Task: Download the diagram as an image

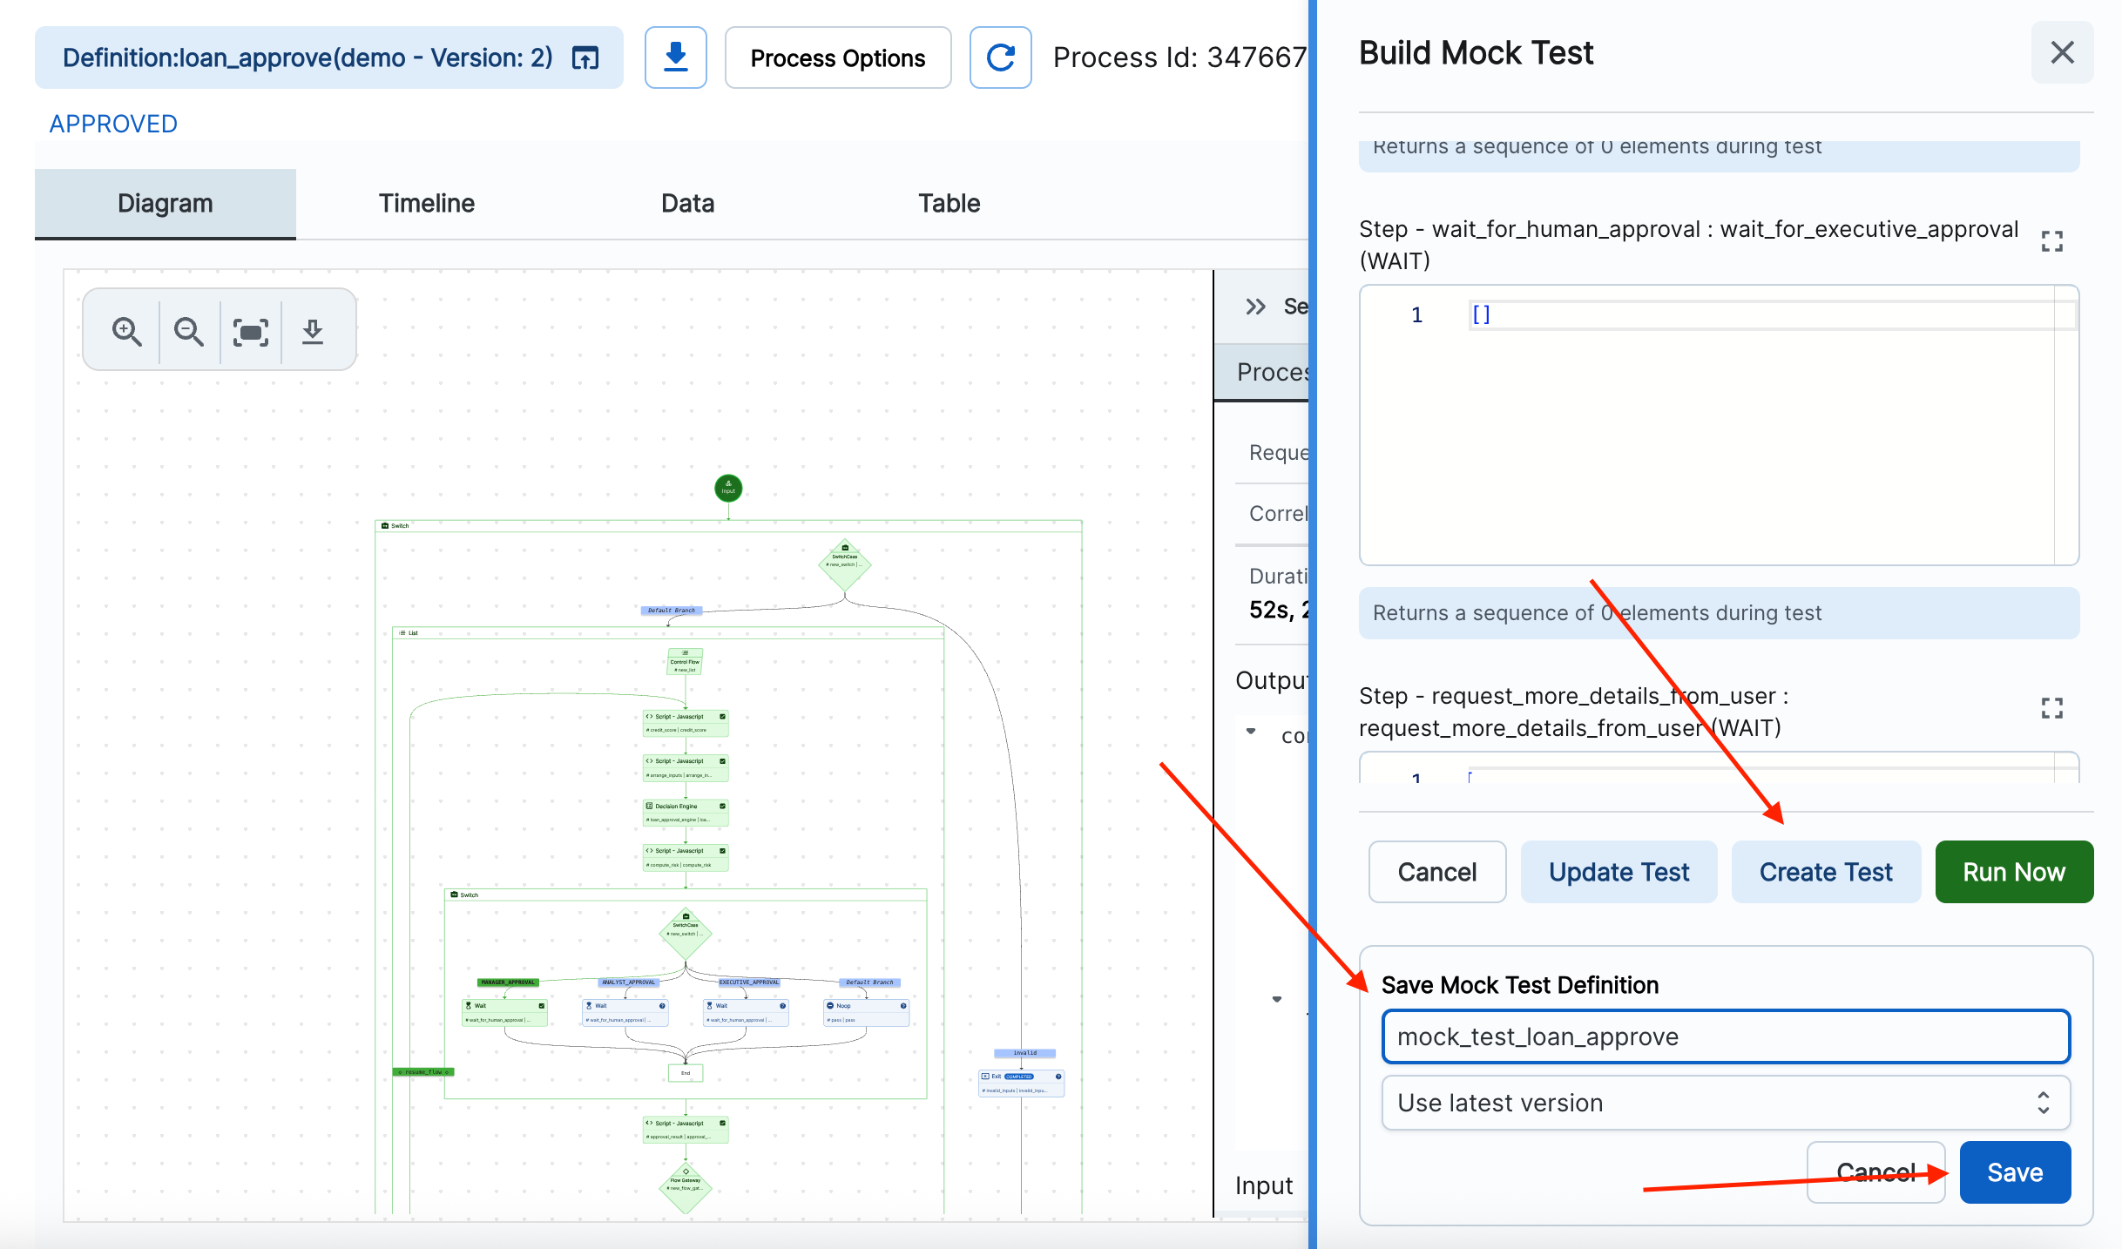Action: 313,332
